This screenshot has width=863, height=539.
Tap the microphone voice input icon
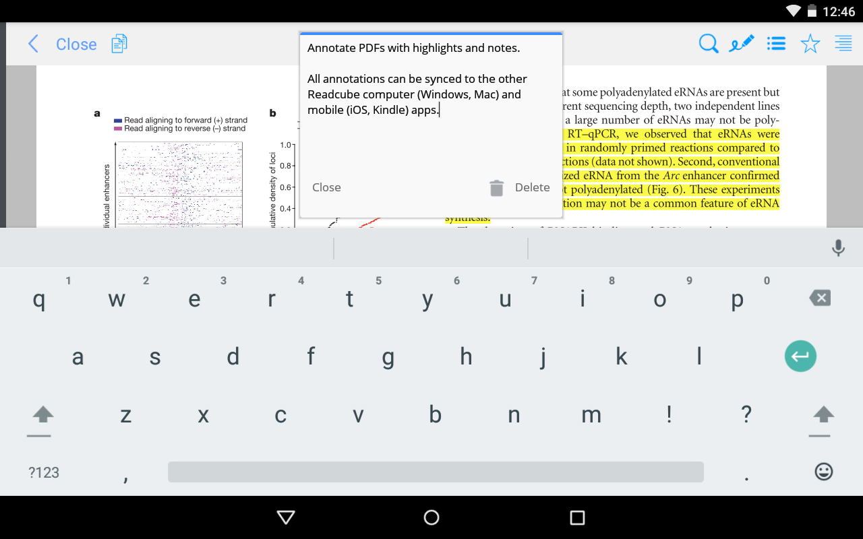pos(838,248)
